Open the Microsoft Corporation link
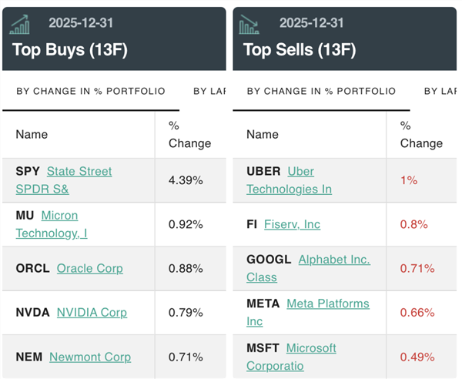 [310, 349]
